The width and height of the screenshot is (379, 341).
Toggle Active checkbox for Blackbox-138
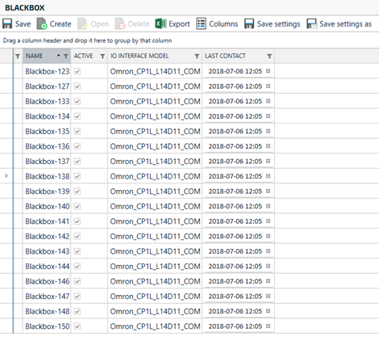pos(77,176)
